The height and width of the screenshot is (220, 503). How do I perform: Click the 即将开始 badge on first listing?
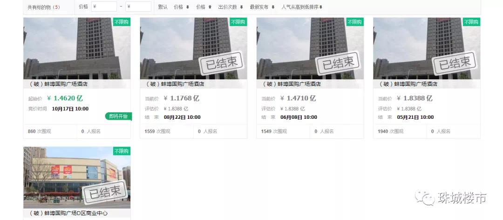point(118,116)
